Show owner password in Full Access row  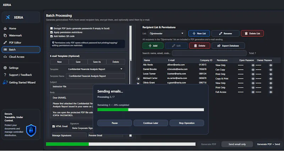271,92
